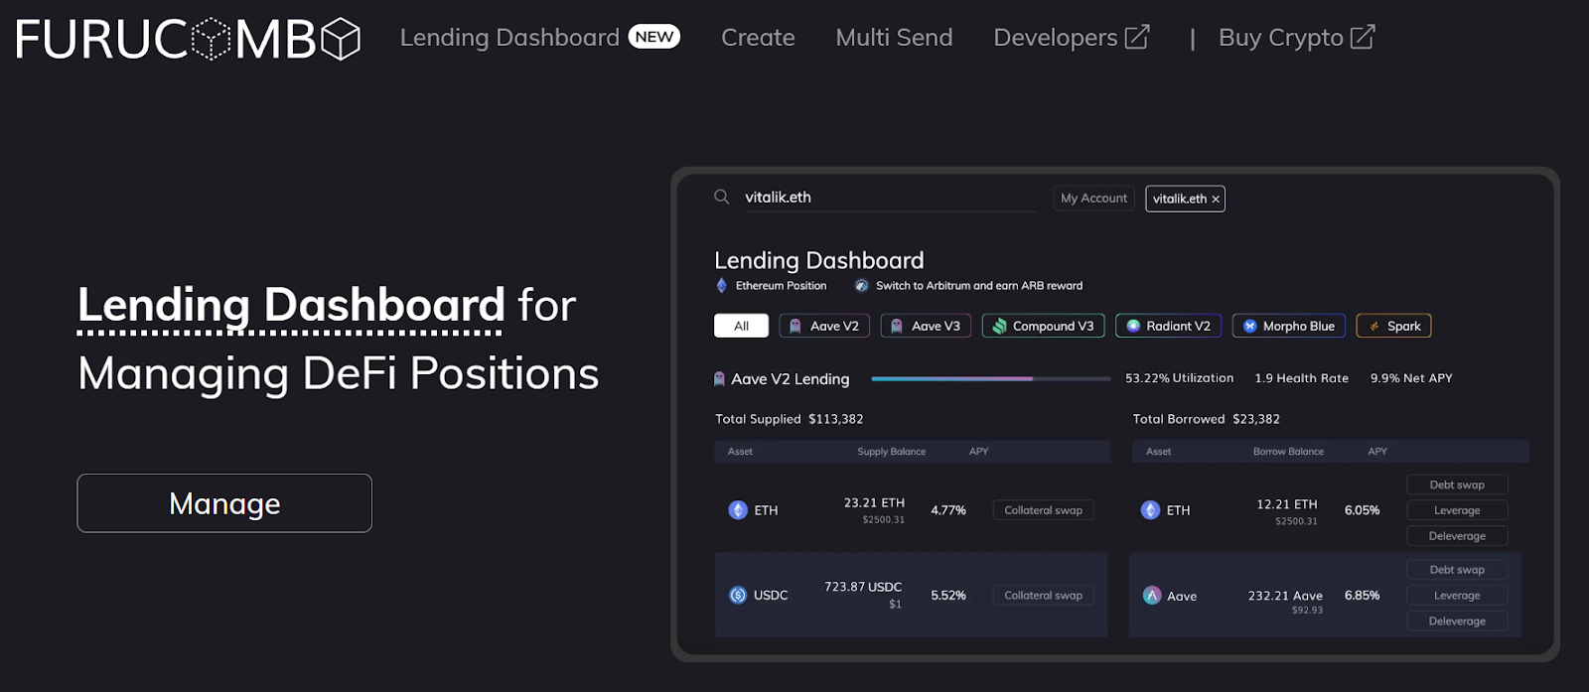Screen dimensions: 1589x692
Task: Click Debt swap for borrowed ETH
Action: [1457, 484]
